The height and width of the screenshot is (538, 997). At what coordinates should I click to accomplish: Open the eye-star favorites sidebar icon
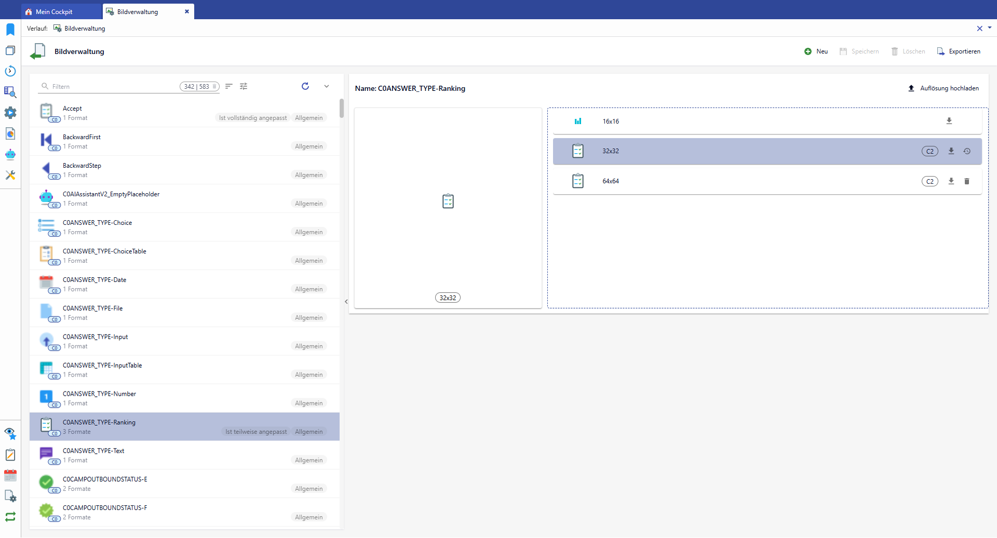pyautogui.click(x=10, y=434)
